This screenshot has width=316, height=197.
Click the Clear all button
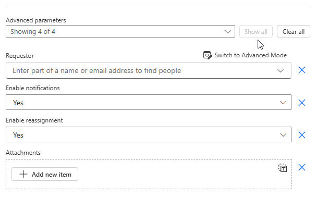pyautogui.click(x=294, y=31)
